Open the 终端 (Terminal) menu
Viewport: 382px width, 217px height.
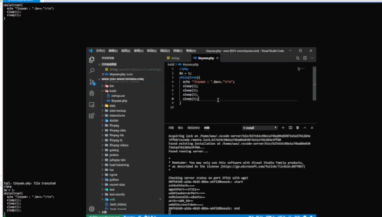[178, 51]
